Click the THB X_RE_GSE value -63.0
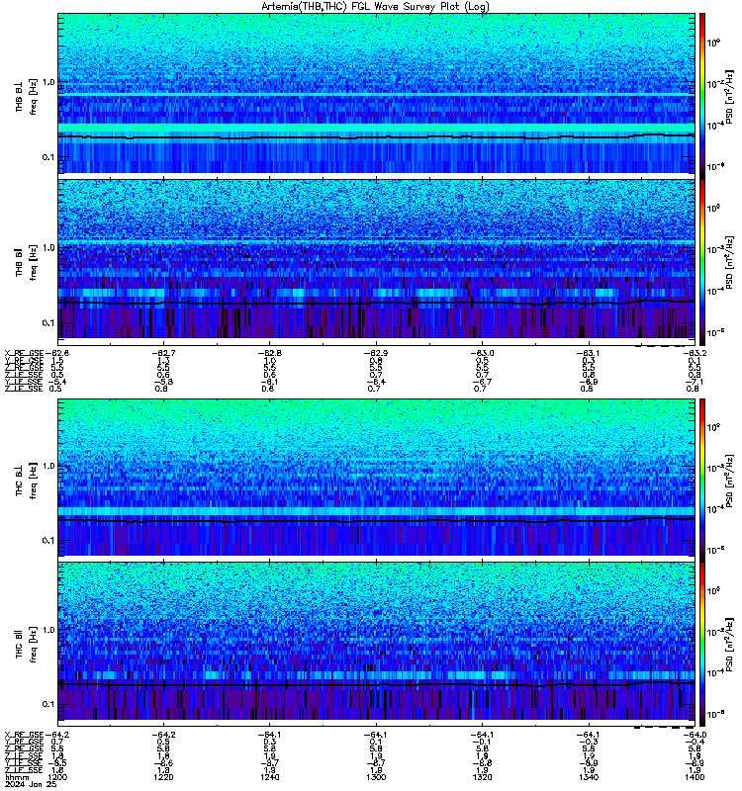This screenshot has width=742, height=791. [482, 353]
